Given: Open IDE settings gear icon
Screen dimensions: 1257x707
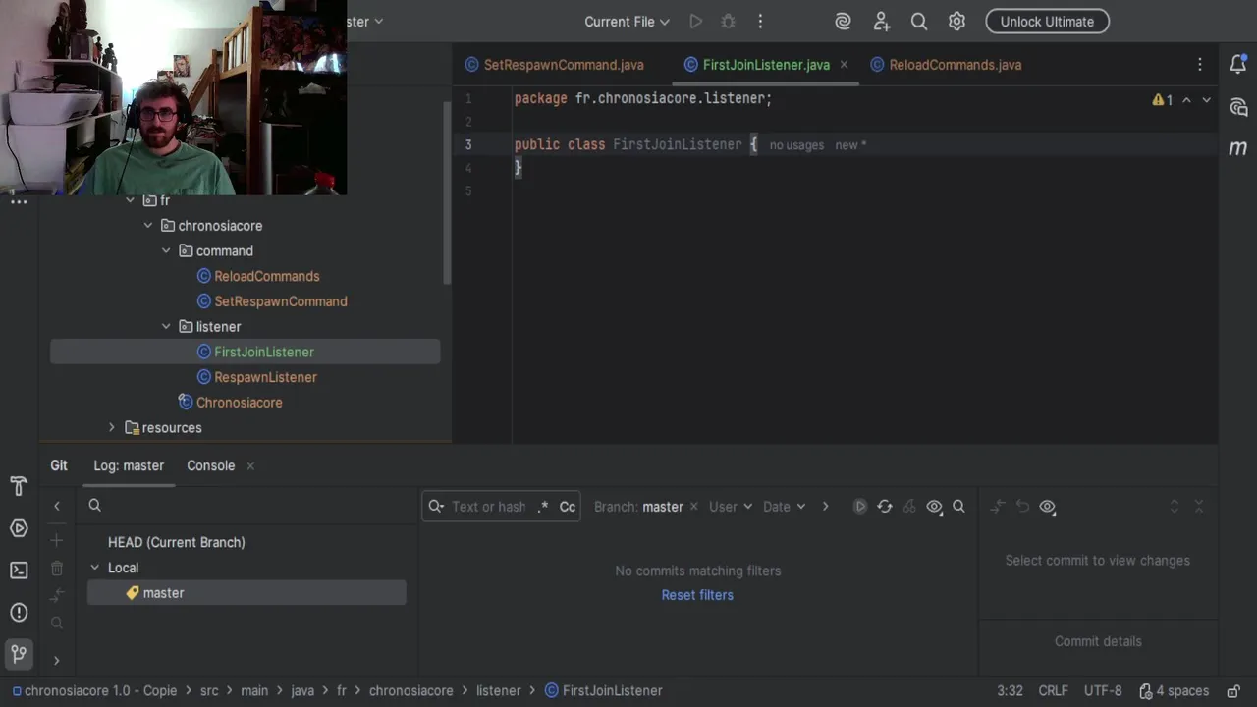Looking at the screenshot, I should point(957,22).
